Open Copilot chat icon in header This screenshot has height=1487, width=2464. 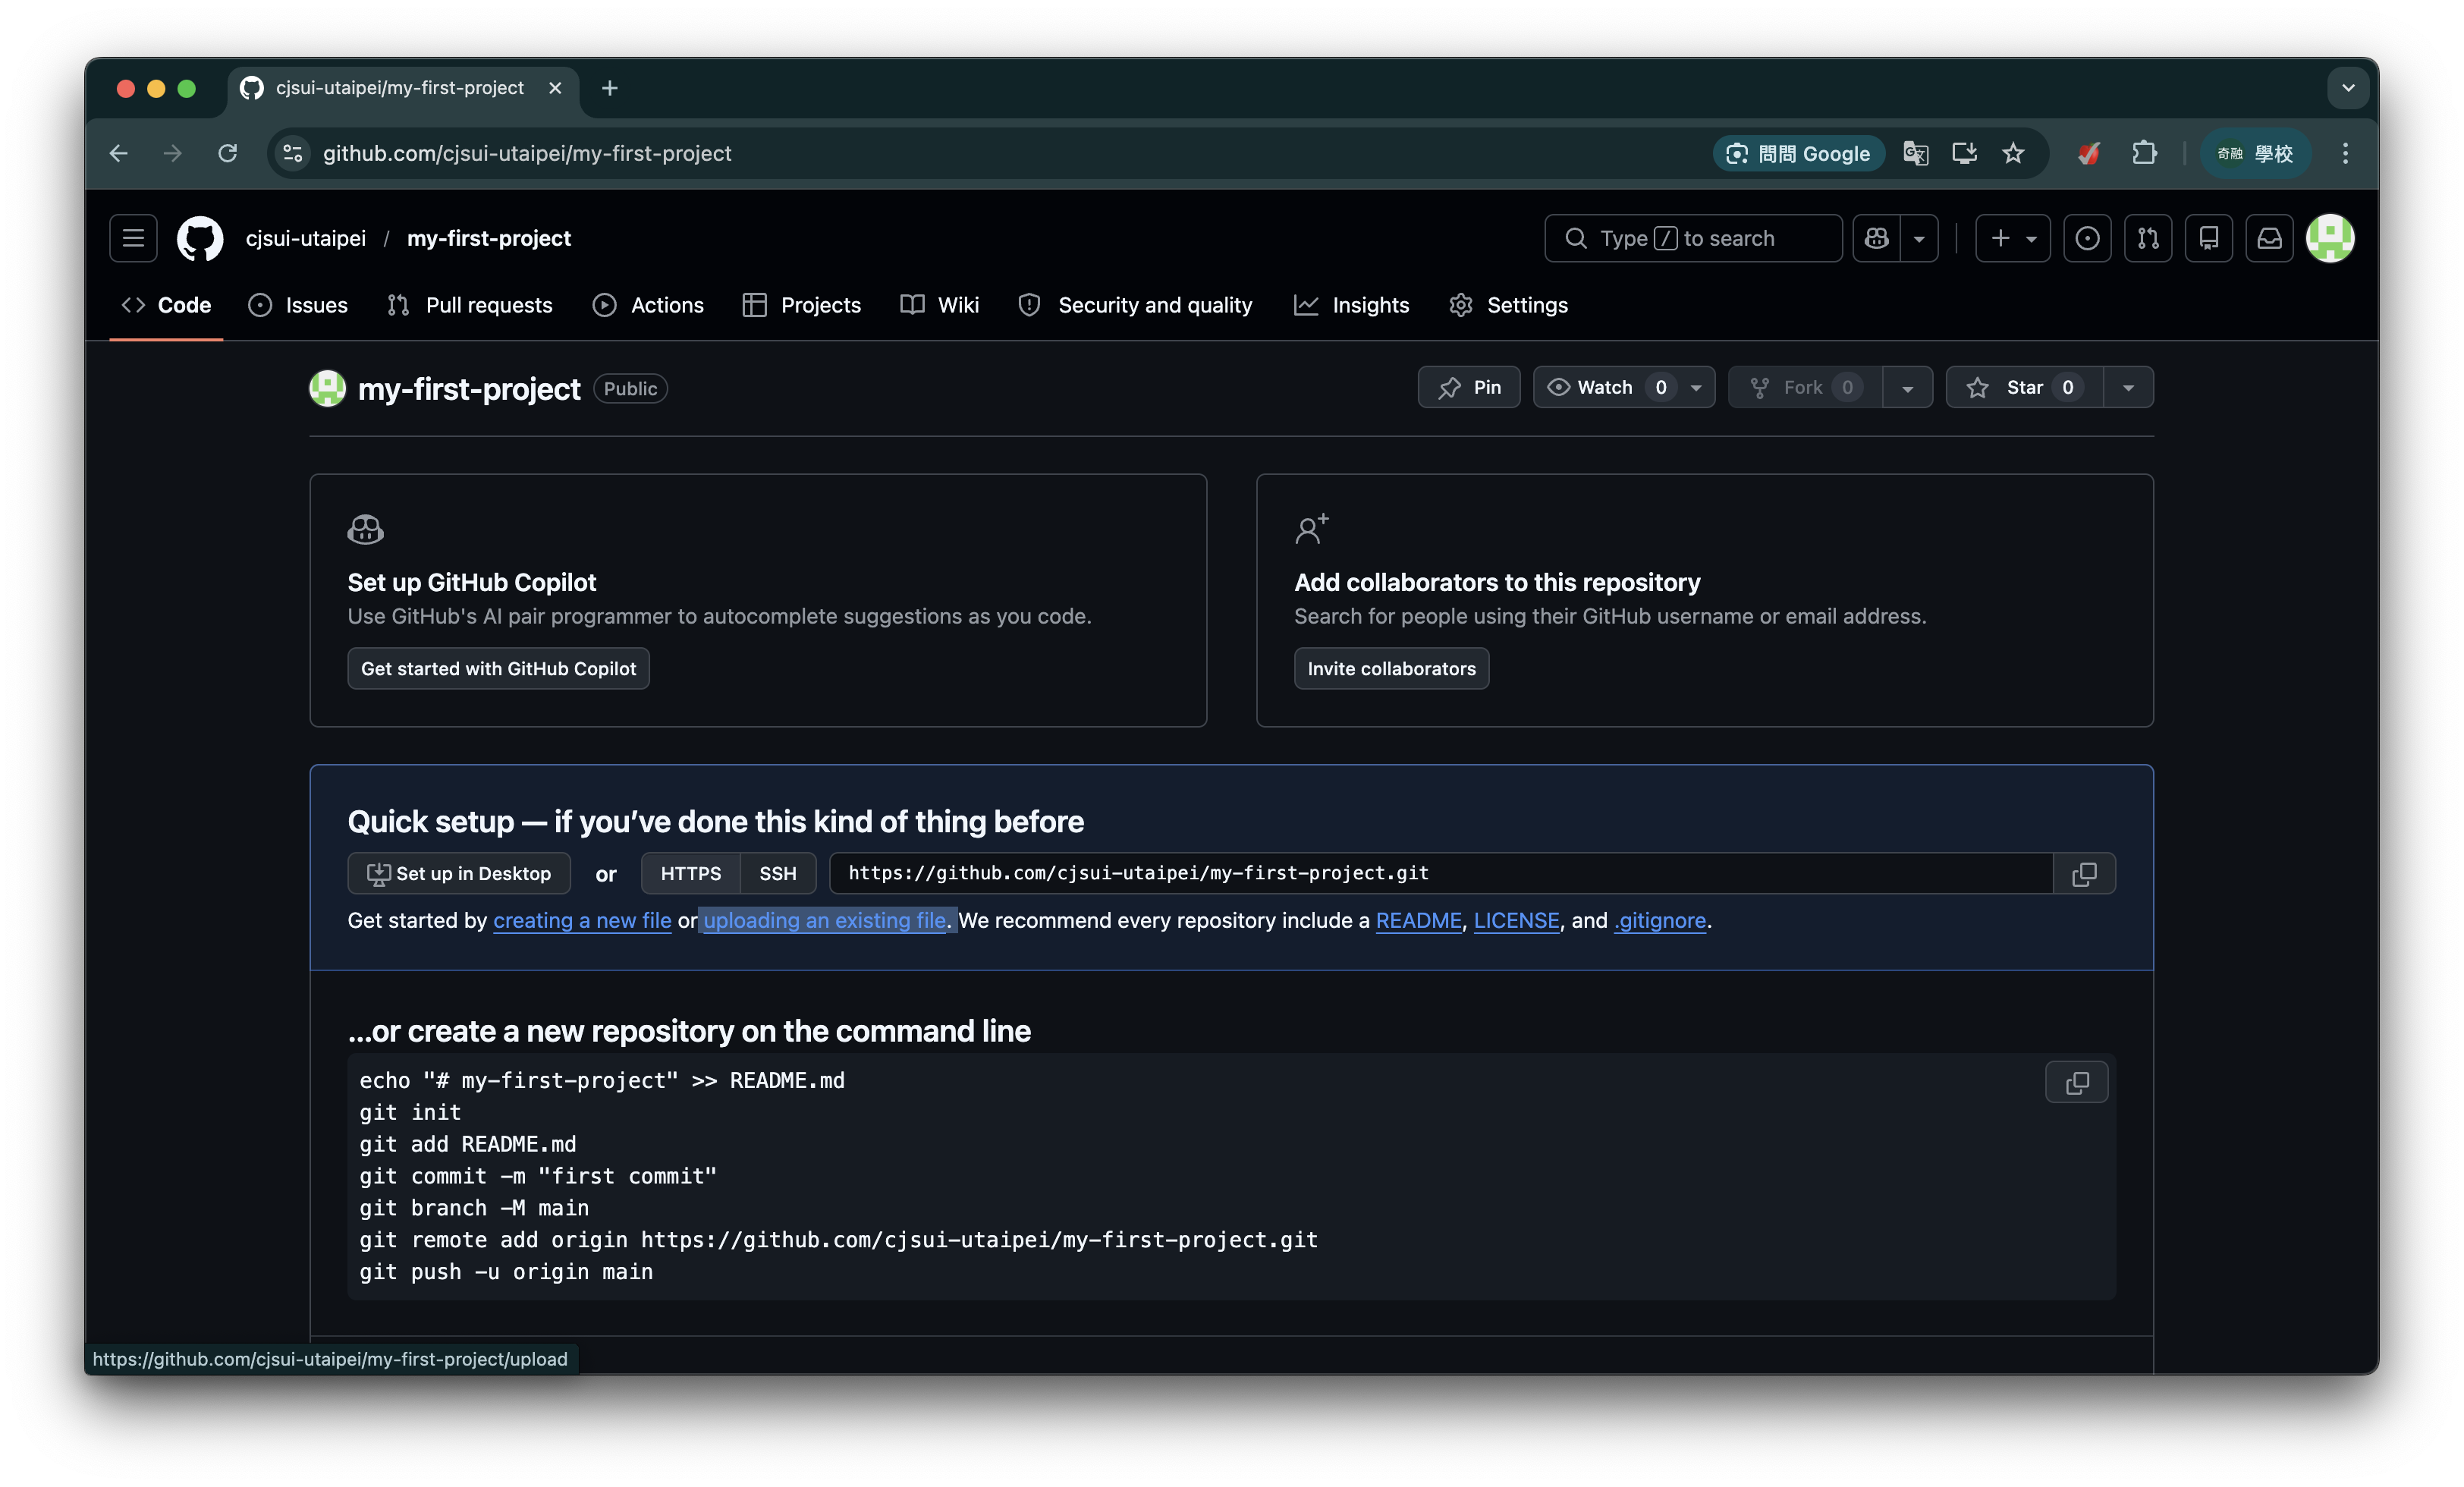pyautogui.click(x=1876, y=238)
